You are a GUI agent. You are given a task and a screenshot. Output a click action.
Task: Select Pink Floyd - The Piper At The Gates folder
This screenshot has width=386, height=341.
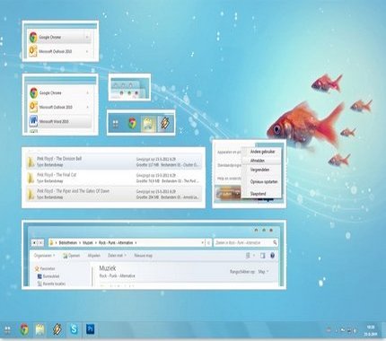[x=114, y=194]
